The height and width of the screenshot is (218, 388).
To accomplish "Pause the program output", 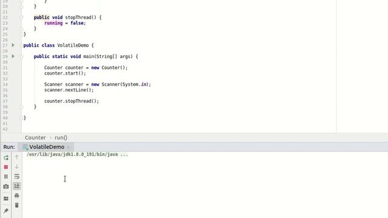I will point(6,176).
